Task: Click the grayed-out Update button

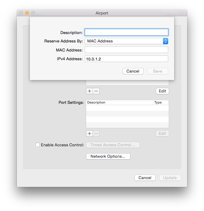Action: point(170,178)
